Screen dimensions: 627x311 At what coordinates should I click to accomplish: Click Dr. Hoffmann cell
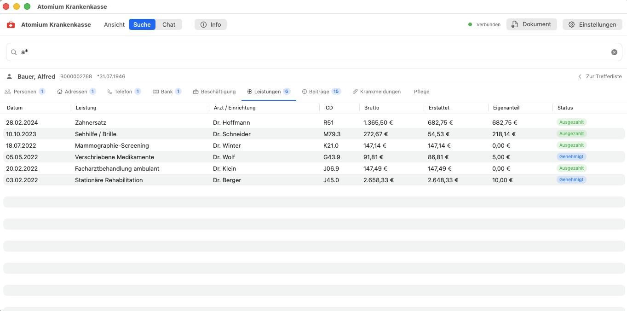pyautogui.click(x=231, y=123)
